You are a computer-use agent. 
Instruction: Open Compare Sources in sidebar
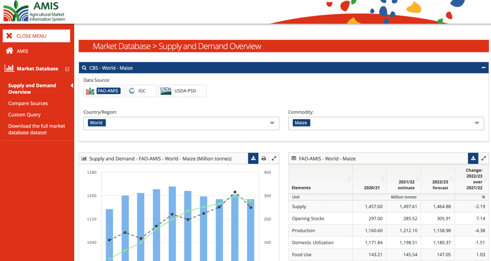point(28,104)
